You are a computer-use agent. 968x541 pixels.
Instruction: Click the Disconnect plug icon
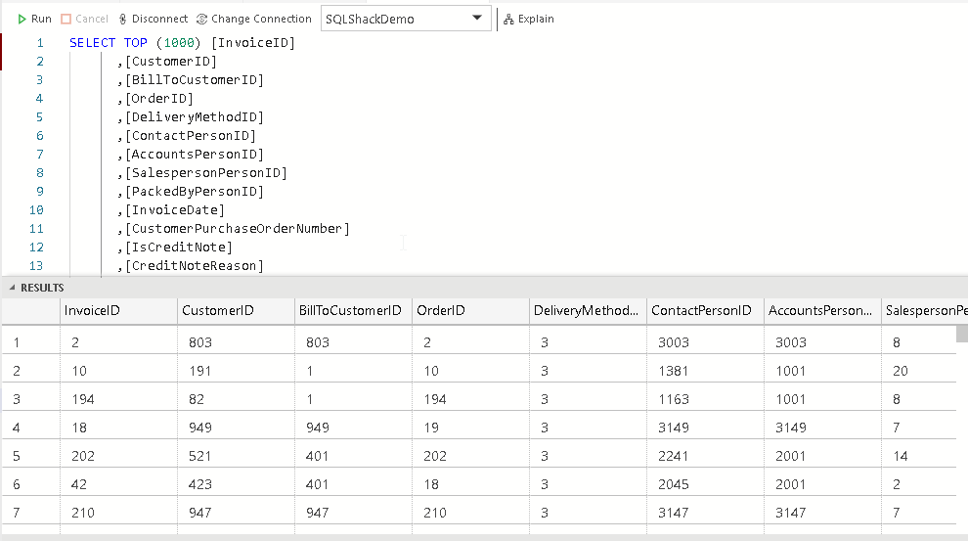pos(122,19)
